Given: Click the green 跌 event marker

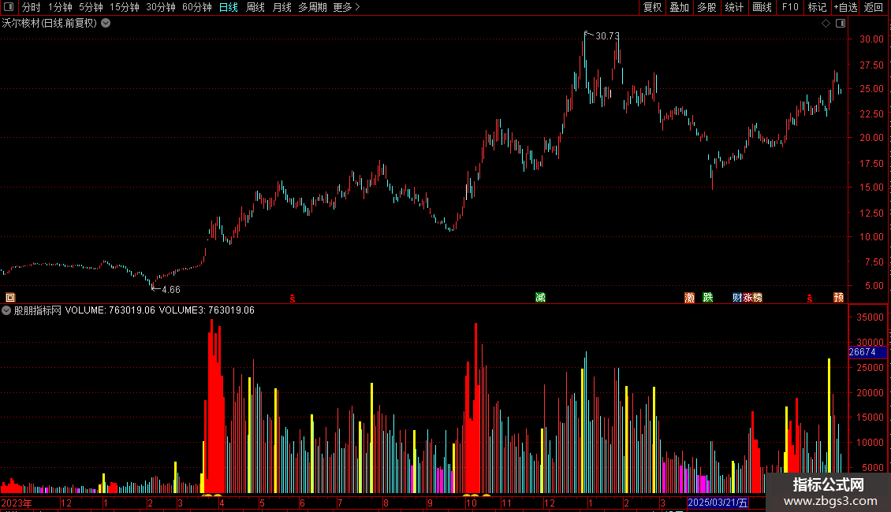Looking at the screenshot, I should (708, 298).
